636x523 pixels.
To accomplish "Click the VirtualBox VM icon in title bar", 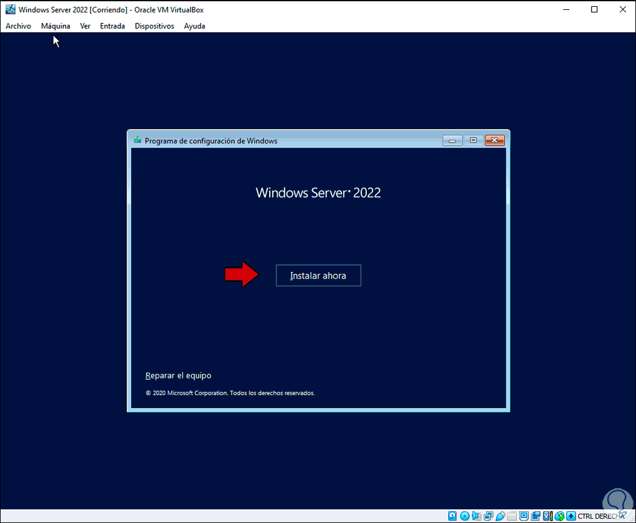I will (10, 9).
